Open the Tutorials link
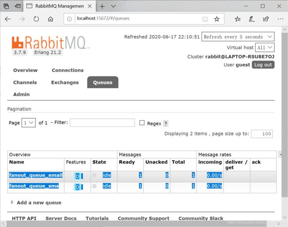The image size is (288, 227). click(x=97, y=219)
